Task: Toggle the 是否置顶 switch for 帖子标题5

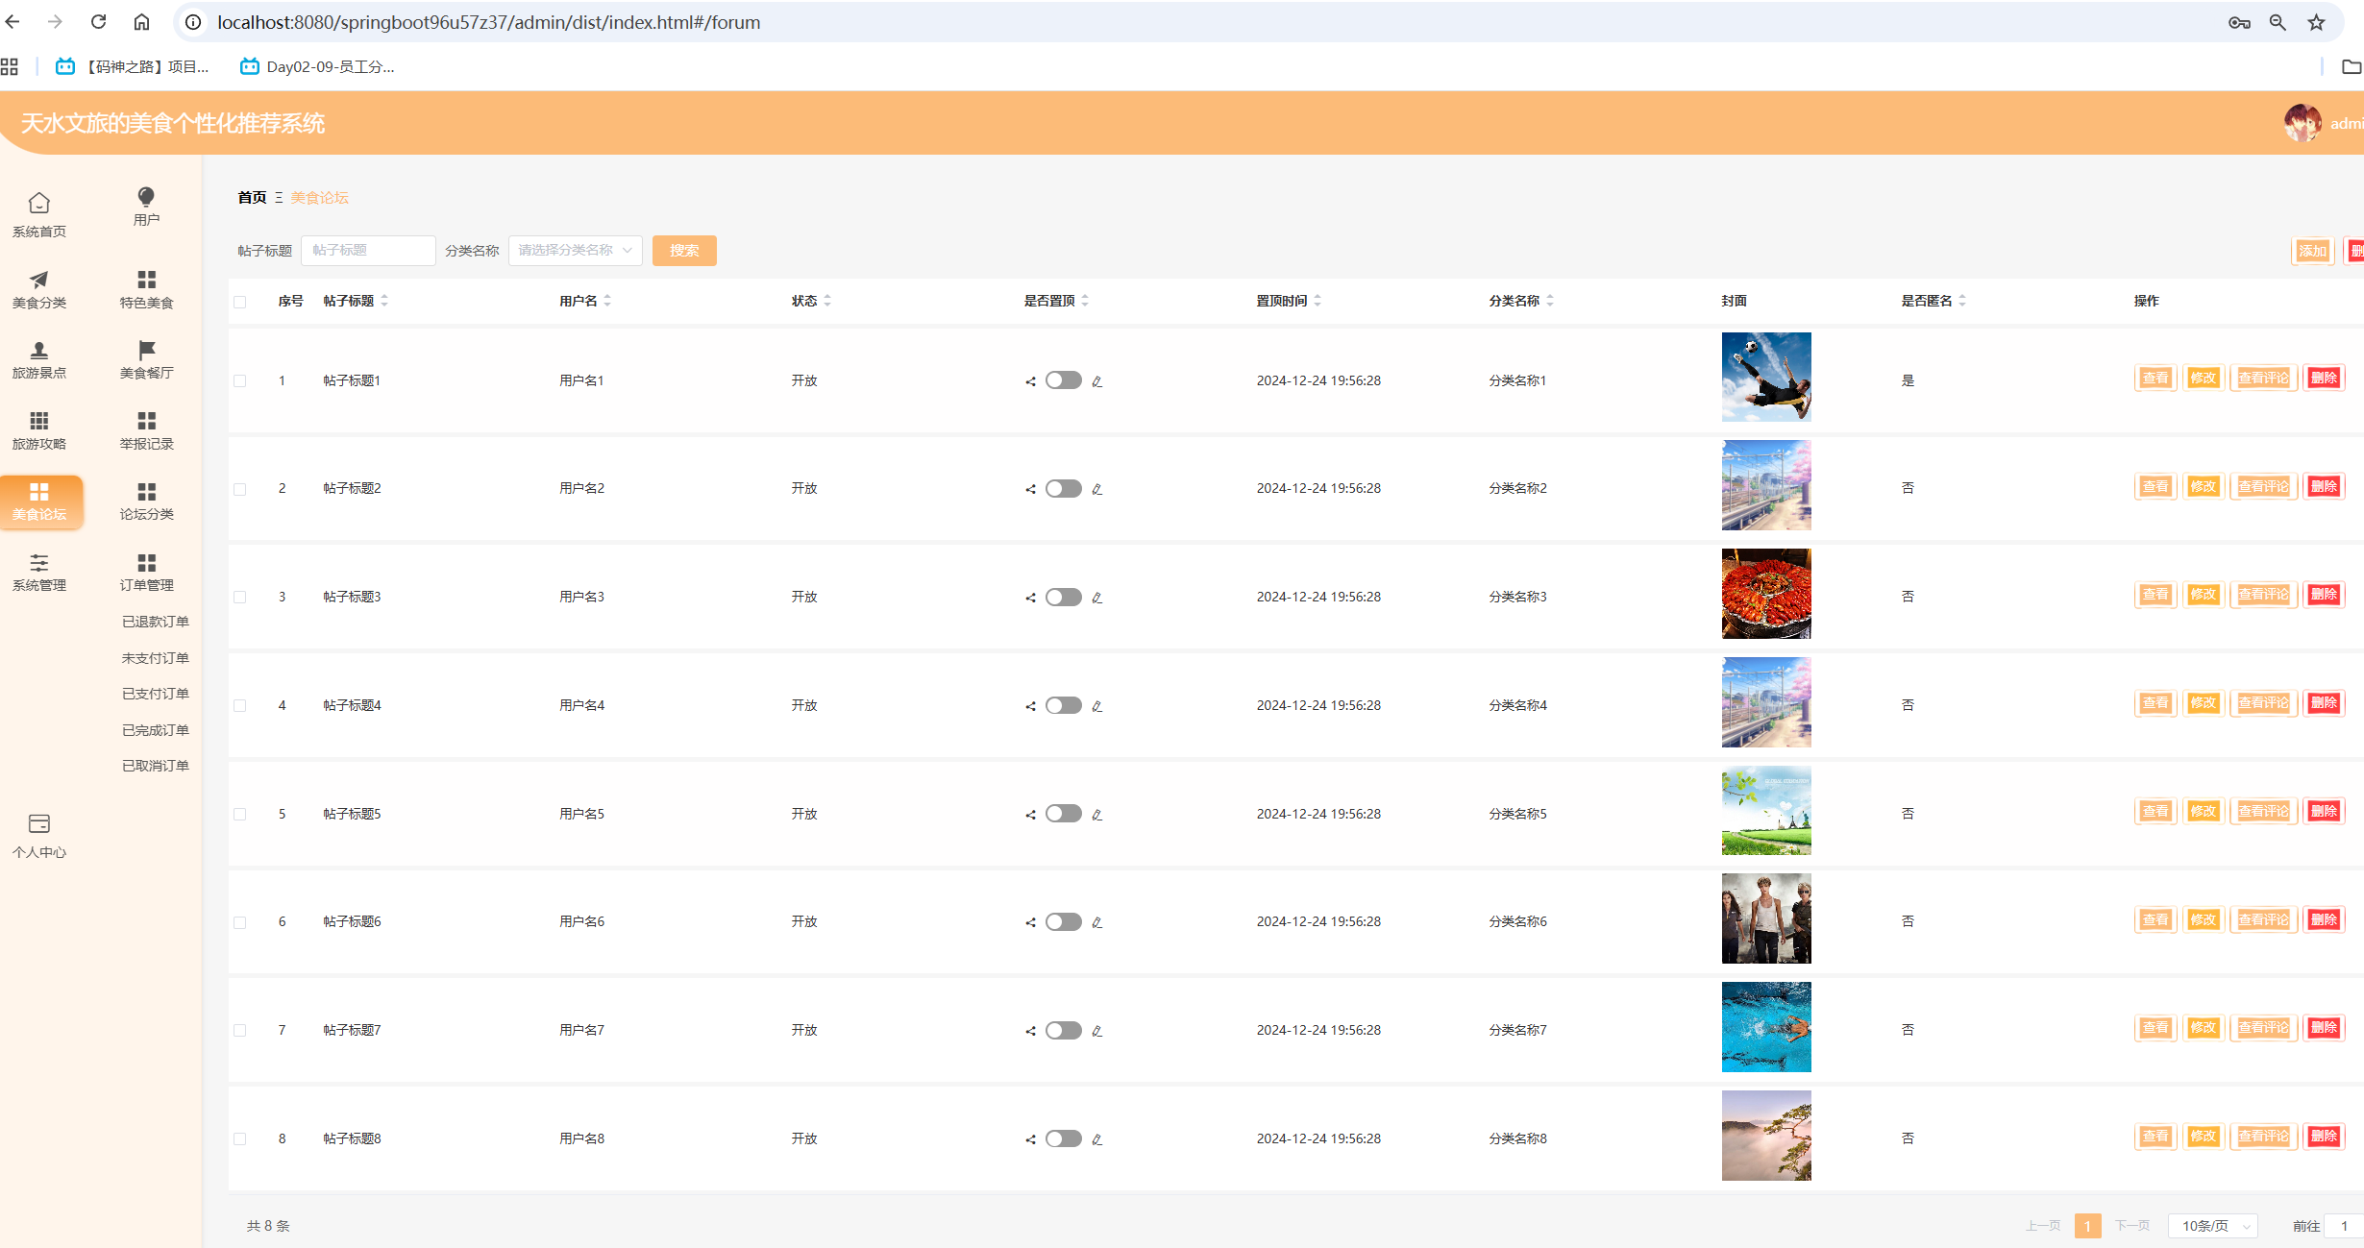Action: 1063,814
